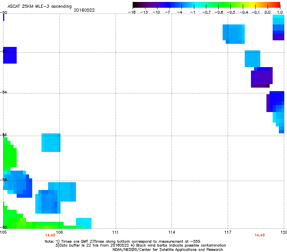Pick the '114' longitude axis label
The image size is (287, 252).
pyautogui.click(x=172, y=232)
